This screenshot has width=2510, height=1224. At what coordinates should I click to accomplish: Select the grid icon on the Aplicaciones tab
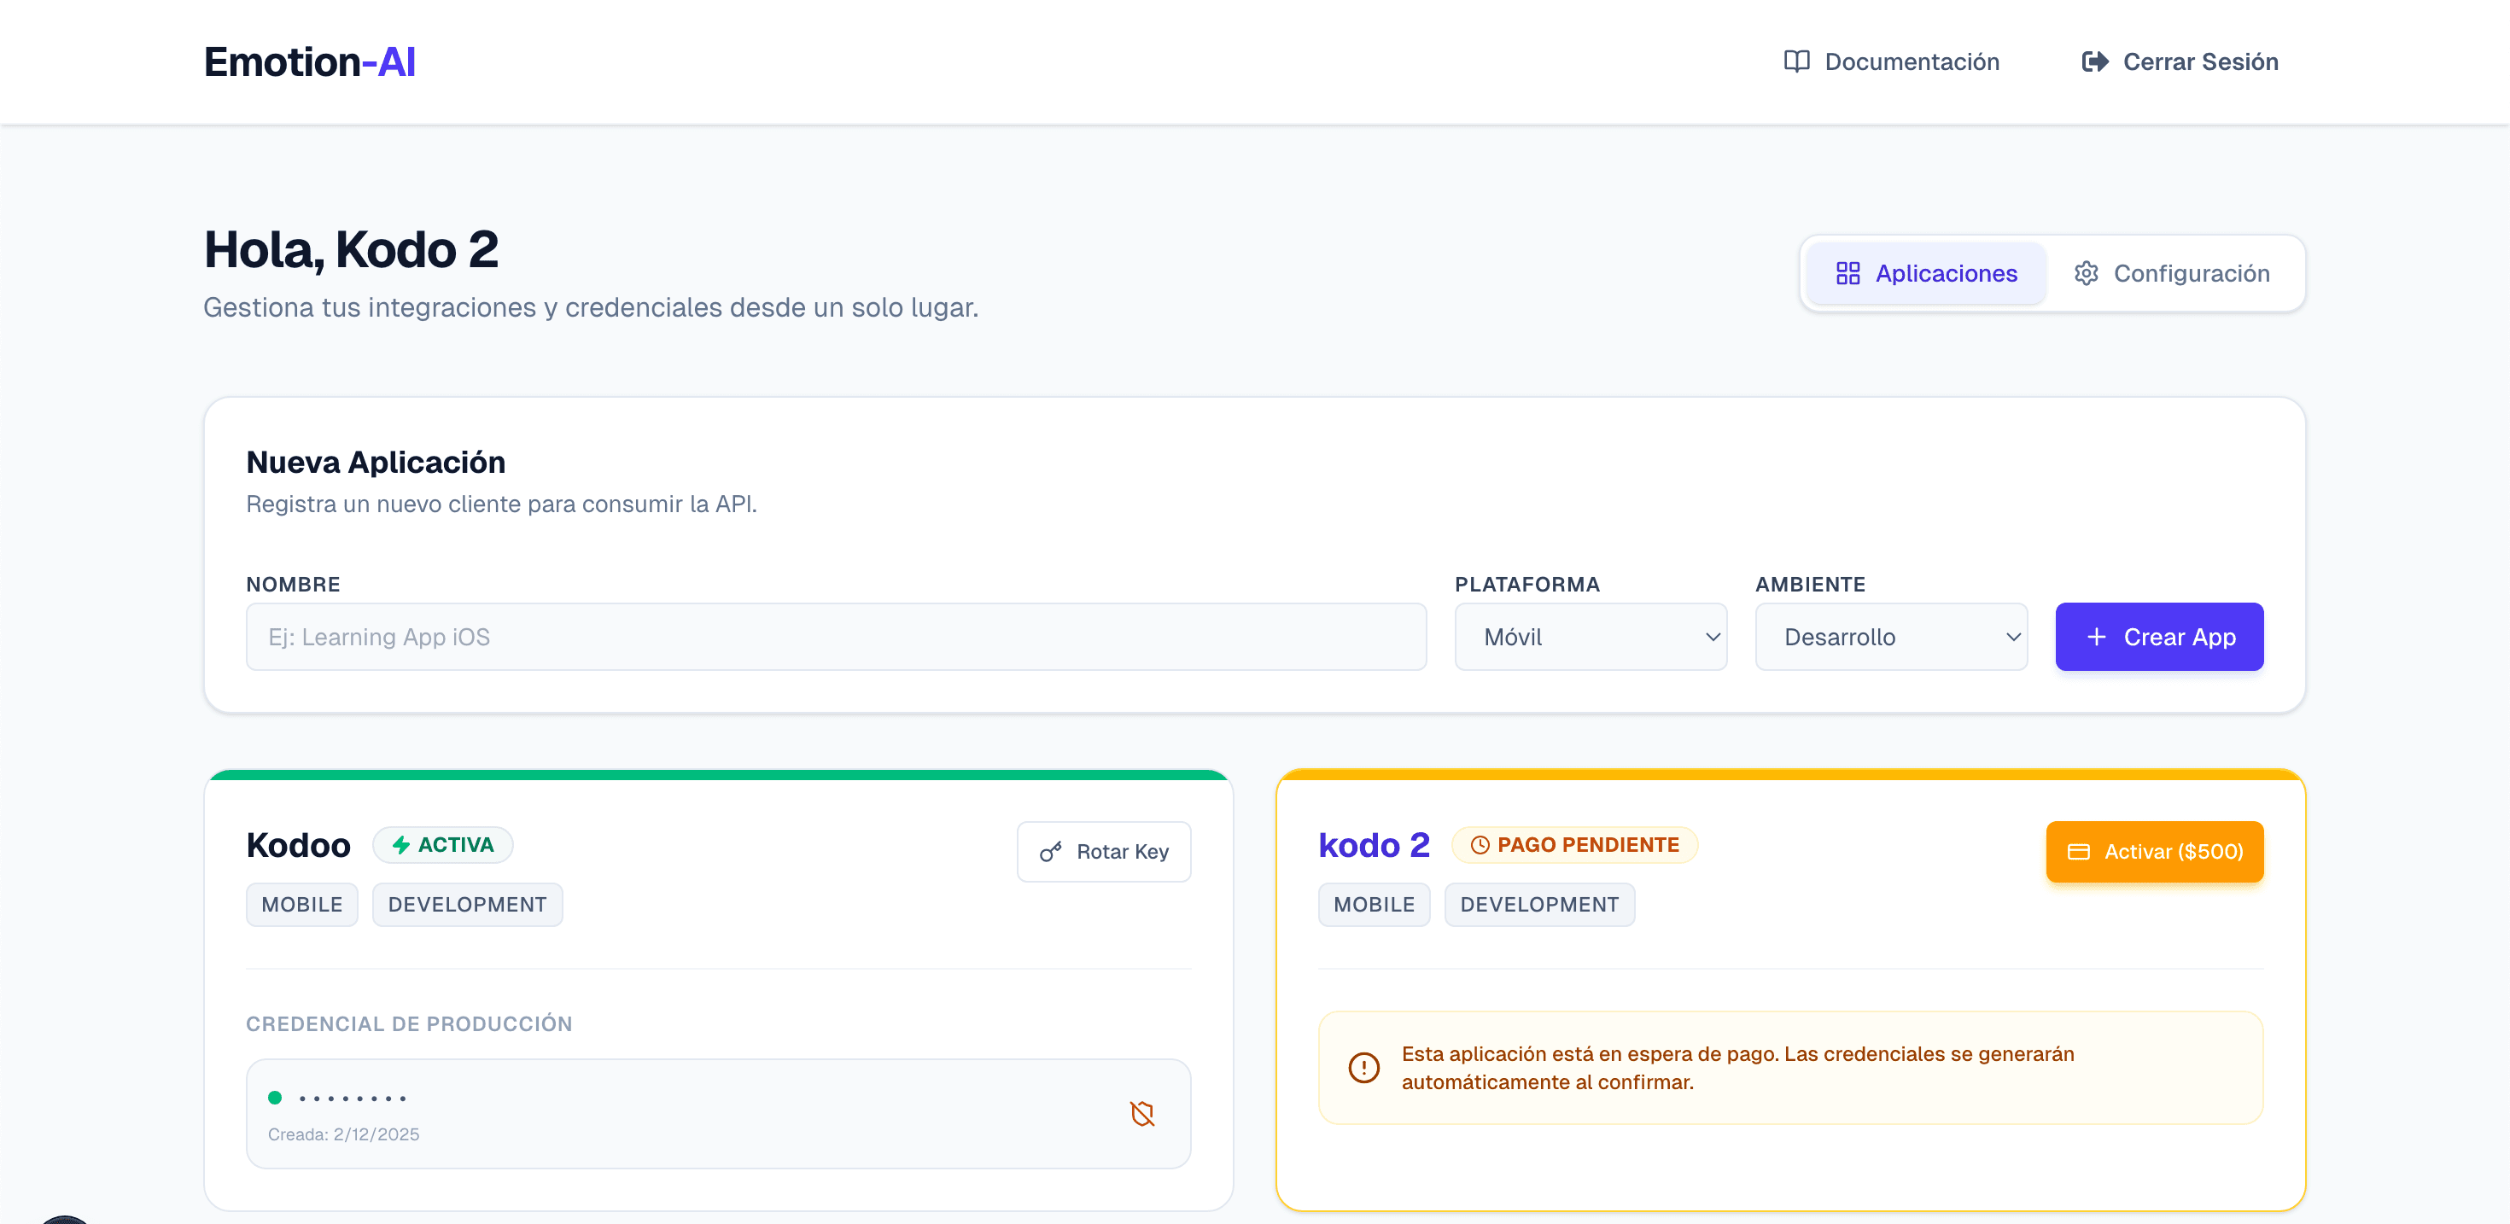1848,273
